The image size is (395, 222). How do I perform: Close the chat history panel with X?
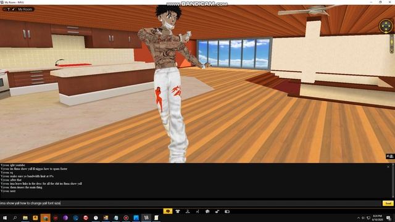(388, 166)
